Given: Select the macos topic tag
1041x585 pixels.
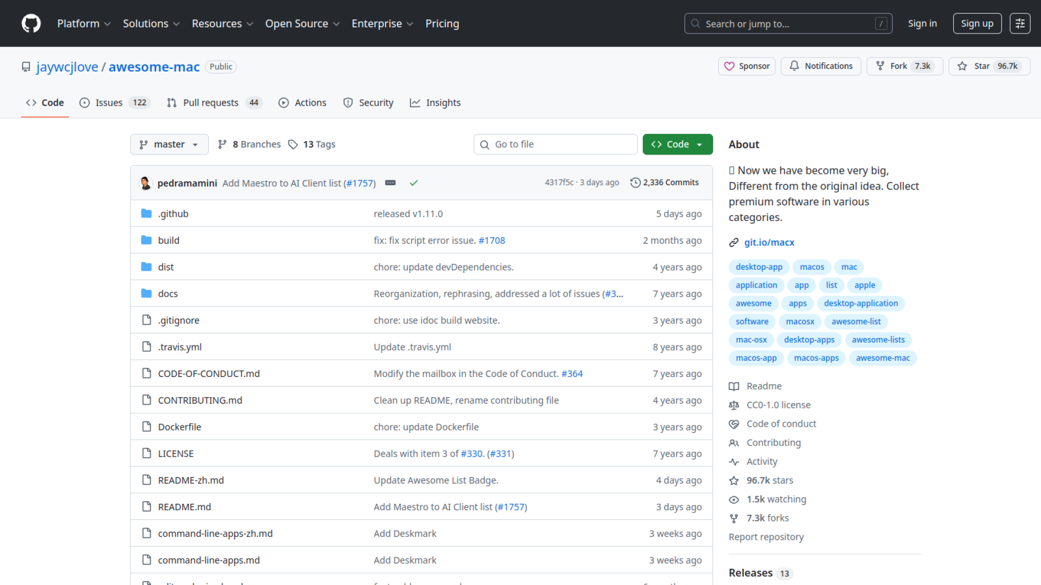Looking at the screenshot, I should (812, 267).
